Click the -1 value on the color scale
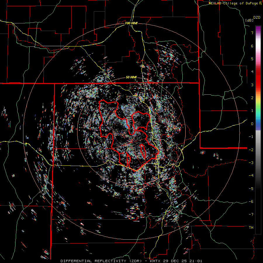The height and width of the screenshot is (263, 263). pos(251,137)
